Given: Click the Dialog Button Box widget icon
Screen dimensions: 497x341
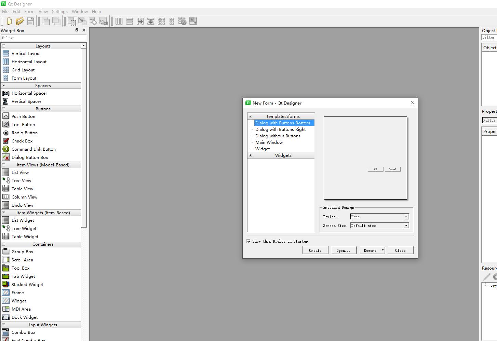Looking at the screenshot, I should (x=6, y=157).
